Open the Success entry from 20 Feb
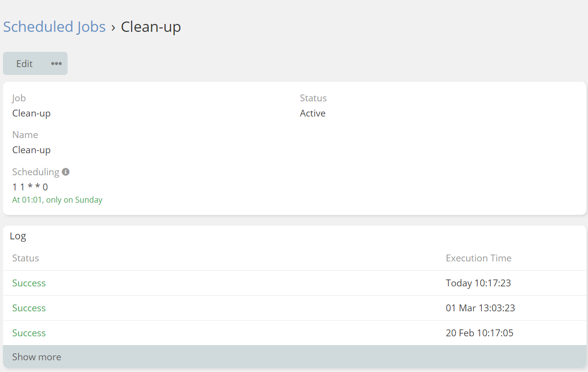Image resolution: width=588 pixels, height=372 pixels. click(29, 333)
